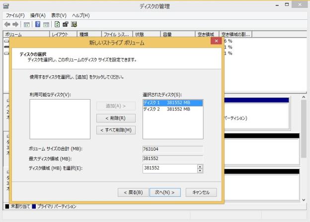Click the vertical scrollbar thumb in disk pane
The image size is (310, 222).
tap(304, 129)
